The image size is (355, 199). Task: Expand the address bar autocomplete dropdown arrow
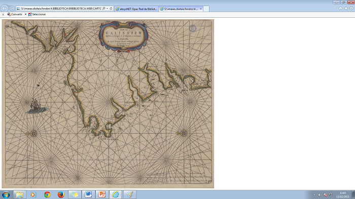(108, 9)
